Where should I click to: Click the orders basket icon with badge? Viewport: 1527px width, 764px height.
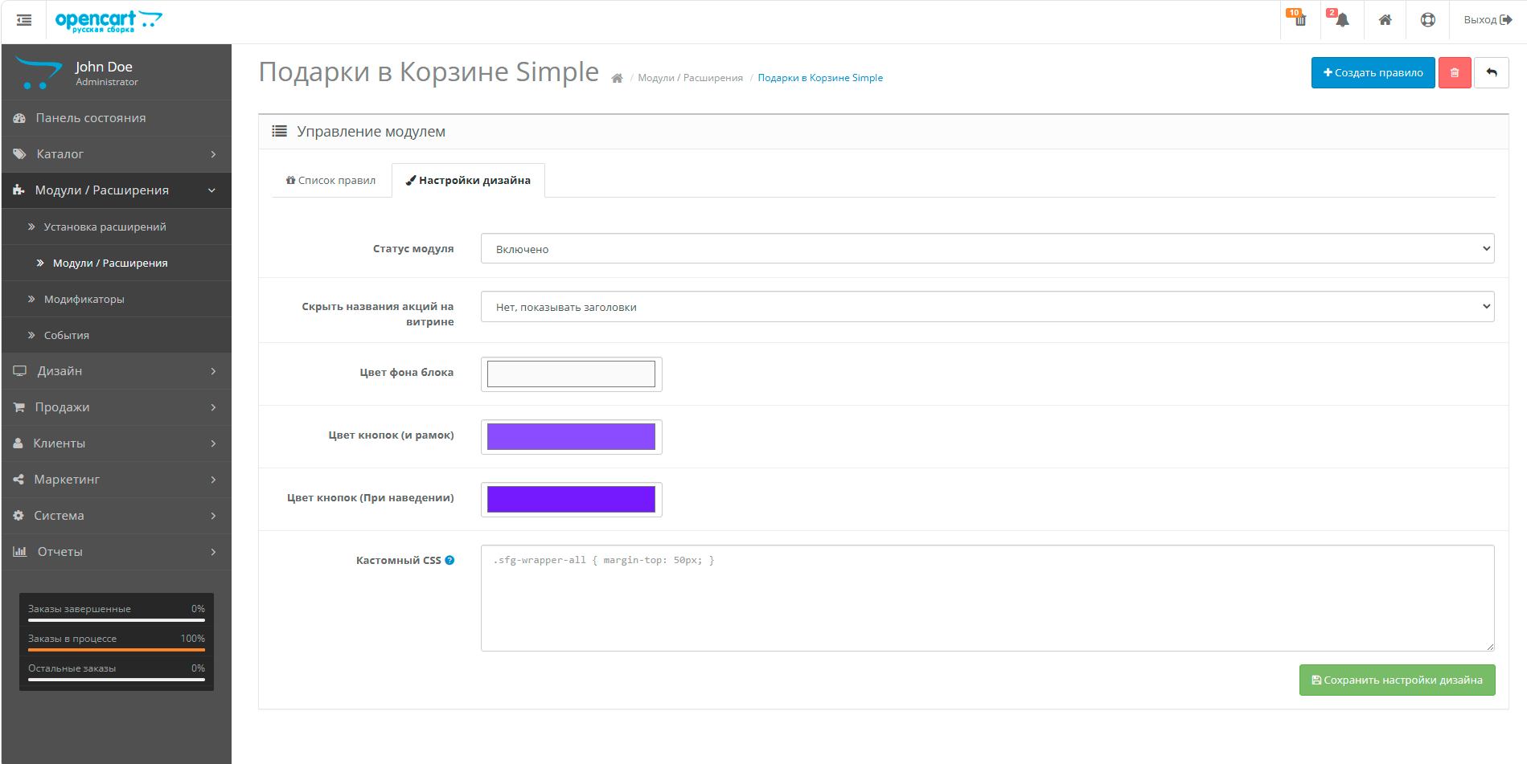click(x=1299, y=20)
